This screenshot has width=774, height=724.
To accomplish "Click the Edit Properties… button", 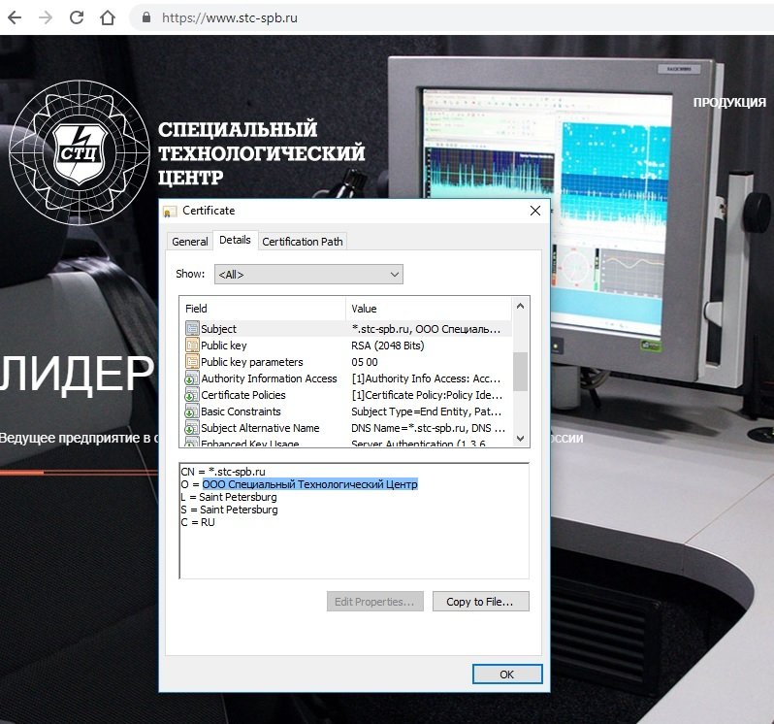I will [x=374, y=602].
